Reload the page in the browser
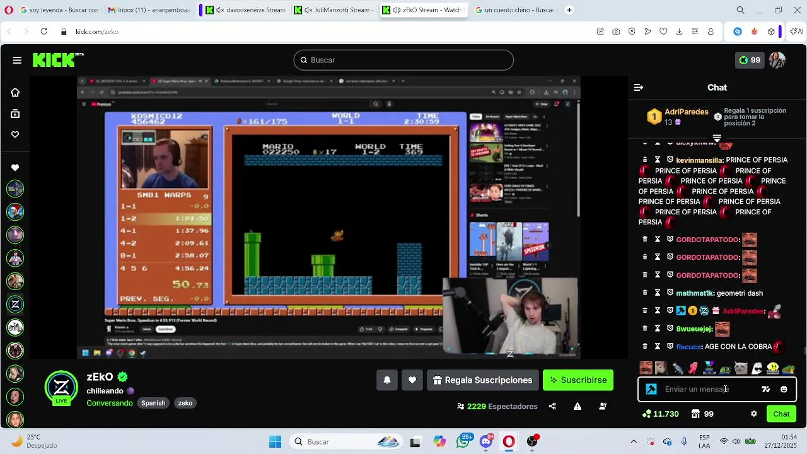This screenshot has width=807, height=454. pyautogui.click(x=44, y=32)
